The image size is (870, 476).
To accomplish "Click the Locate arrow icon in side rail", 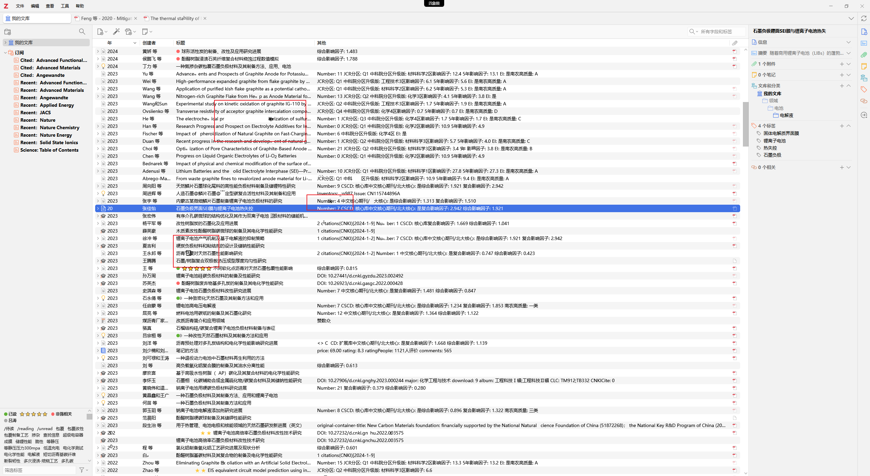I will [864, 115].
